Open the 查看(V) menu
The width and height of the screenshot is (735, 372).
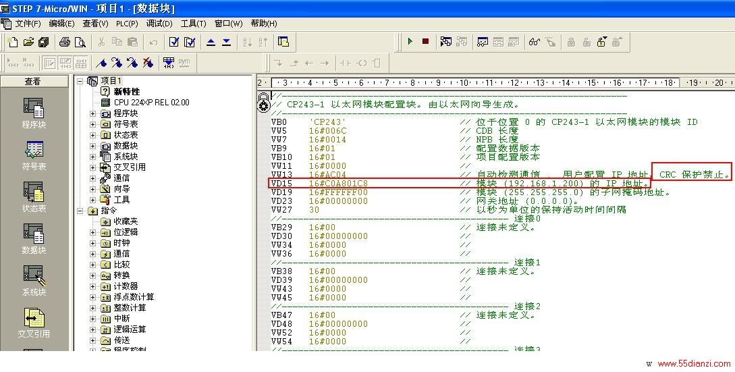tap(96, 24)
